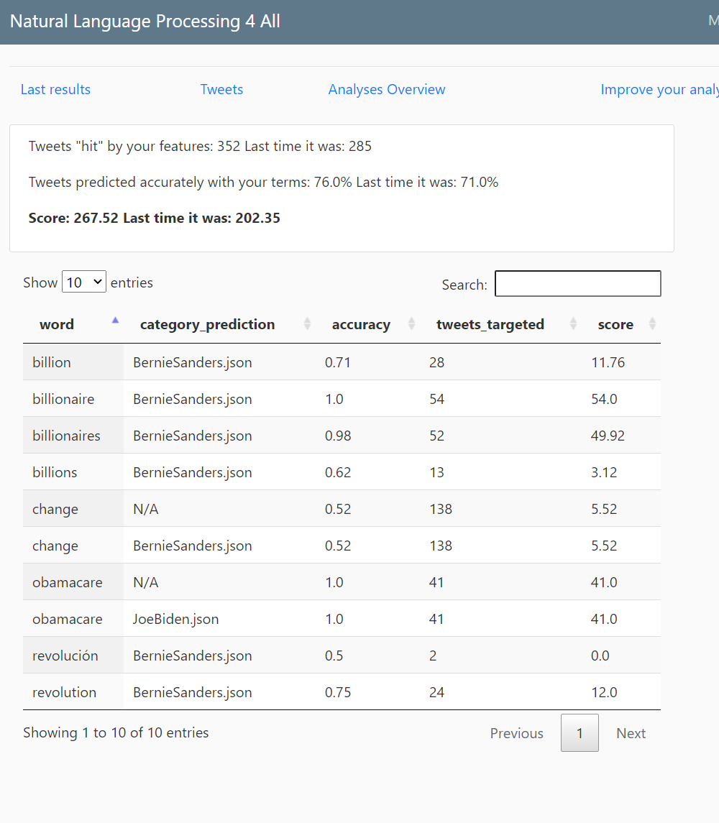Open the Analyses Overview tab
The width and height of the screenshot is (719, 823).
pos(387,90)
